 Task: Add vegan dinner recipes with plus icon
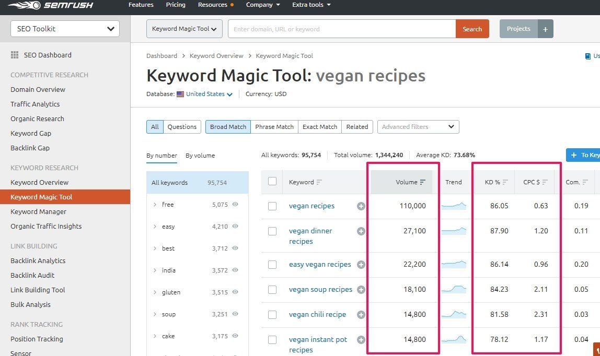pyautogui.click(x=361, y=231)
